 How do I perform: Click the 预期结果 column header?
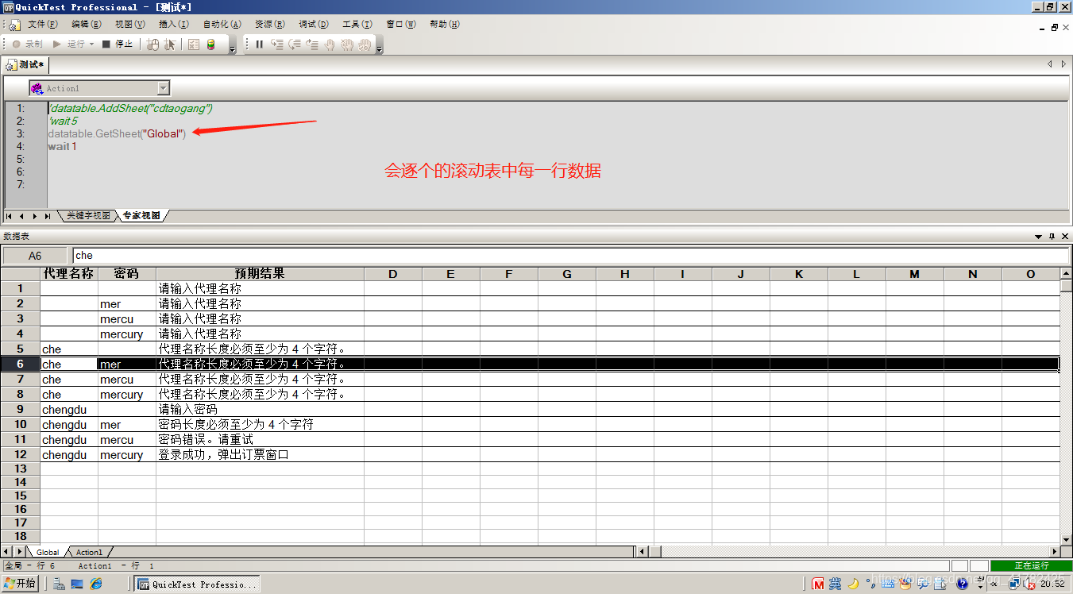point(260,274)
